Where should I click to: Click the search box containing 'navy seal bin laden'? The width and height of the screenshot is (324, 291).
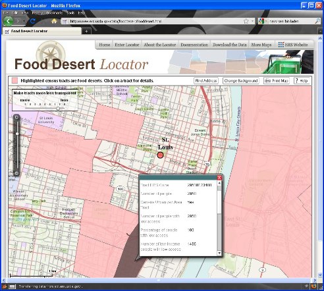coord(290,21)
